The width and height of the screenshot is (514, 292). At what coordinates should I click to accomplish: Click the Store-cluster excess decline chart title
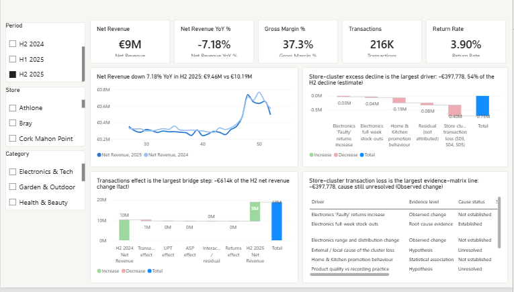pos(402,80)
